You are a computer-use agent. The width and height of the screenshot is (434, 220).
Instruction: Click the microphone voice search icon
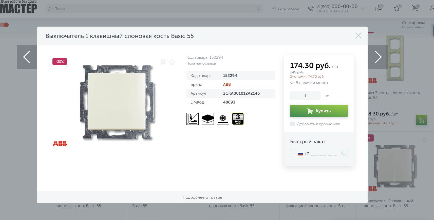[x=258, y=9]
